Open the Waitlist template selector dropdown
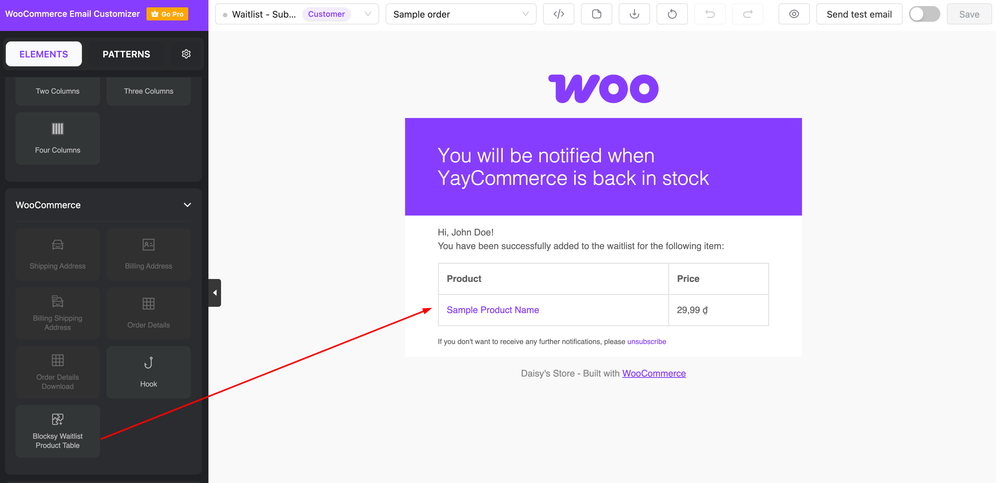This screenshot has height=483, width=996. coord(297,14)
